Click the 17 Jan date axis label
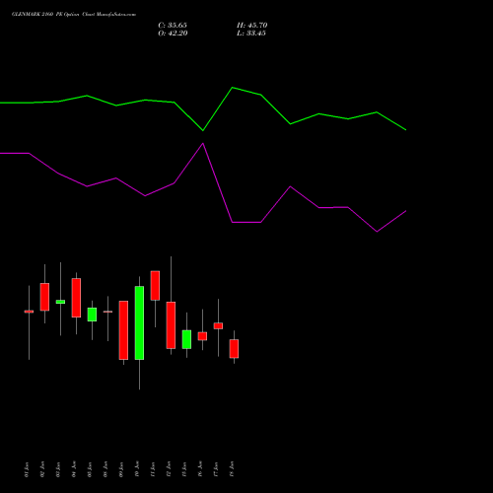This screenshot has height=493, width=493. click(216, 469)
